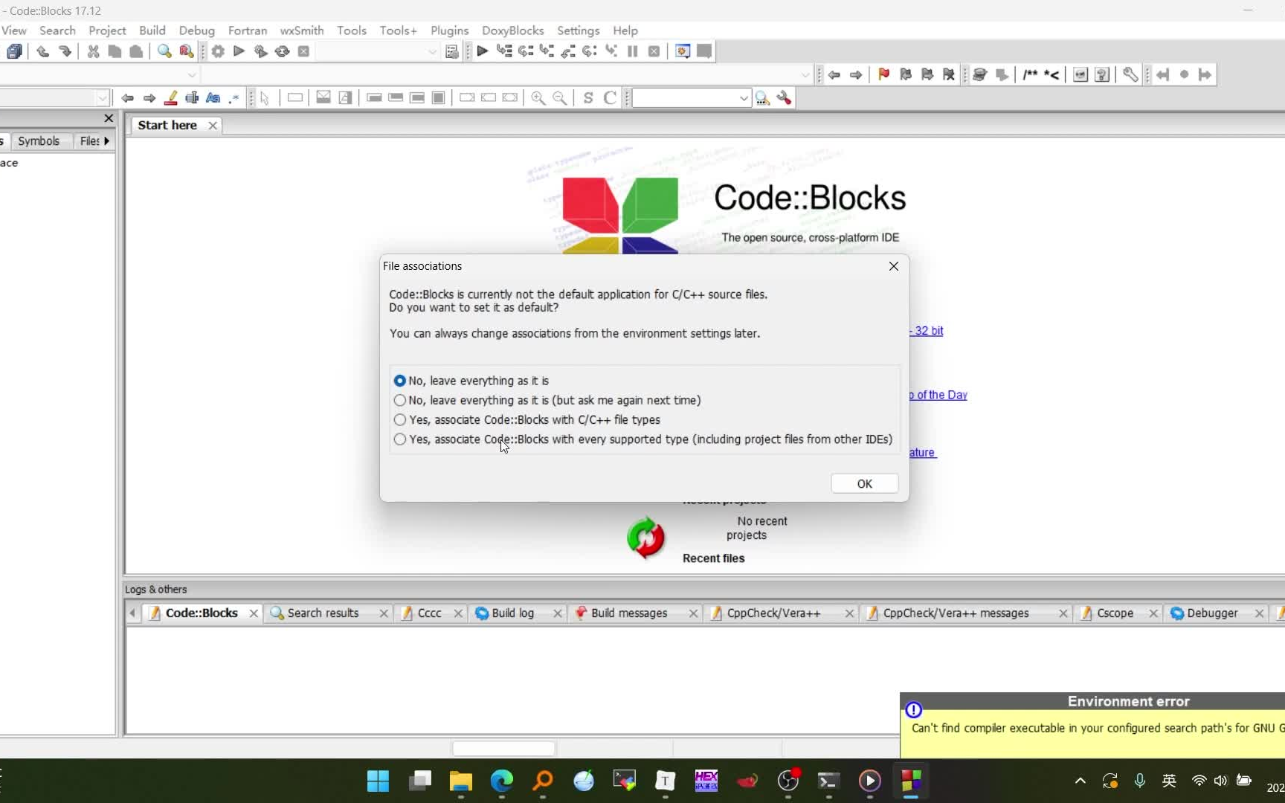Open the build target dropdown
The image size is (1285, 803).
432,51
